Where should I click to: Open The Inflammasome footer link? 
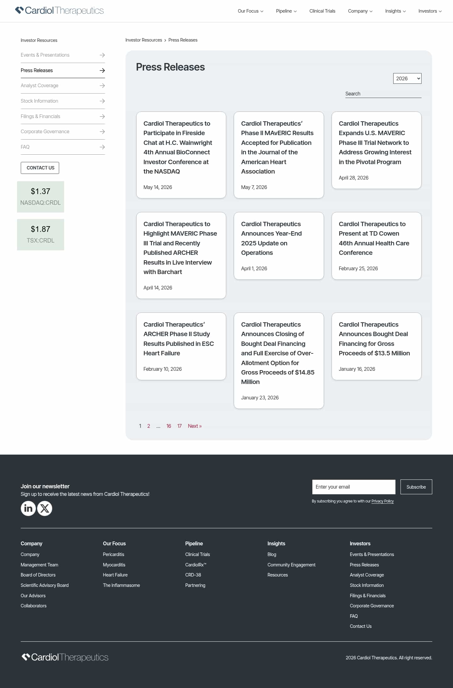click(x=121, y=585)
